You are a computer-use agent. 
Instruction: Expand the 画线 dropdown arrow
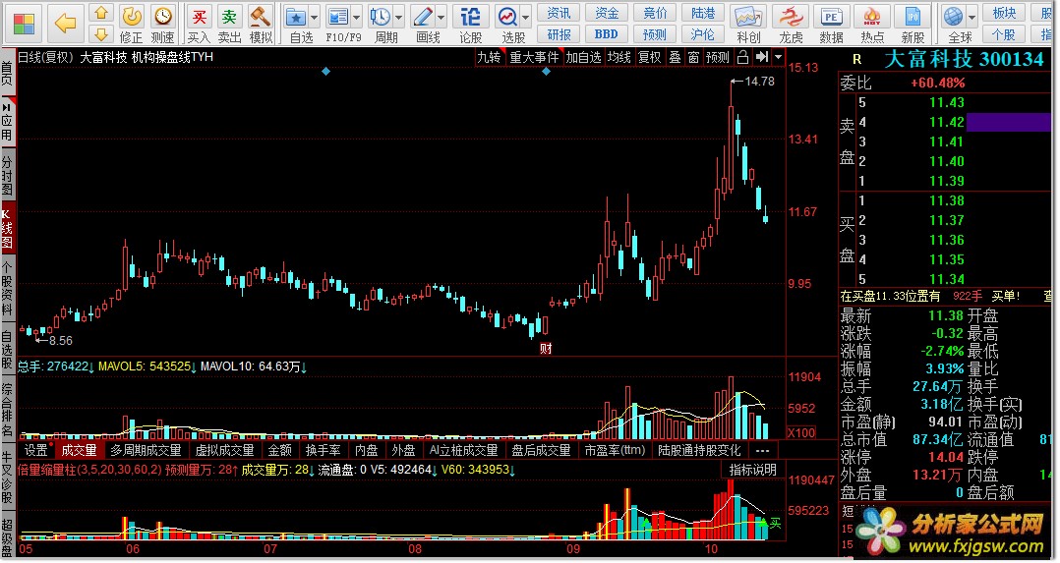pyautogui.click(x=442, y=17)
